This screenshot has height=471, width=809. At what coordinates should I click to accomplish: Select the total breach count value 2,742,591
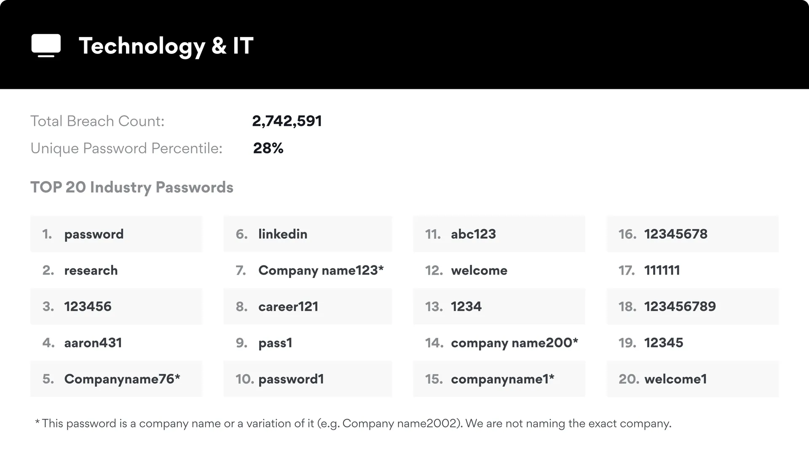(287, 121)
